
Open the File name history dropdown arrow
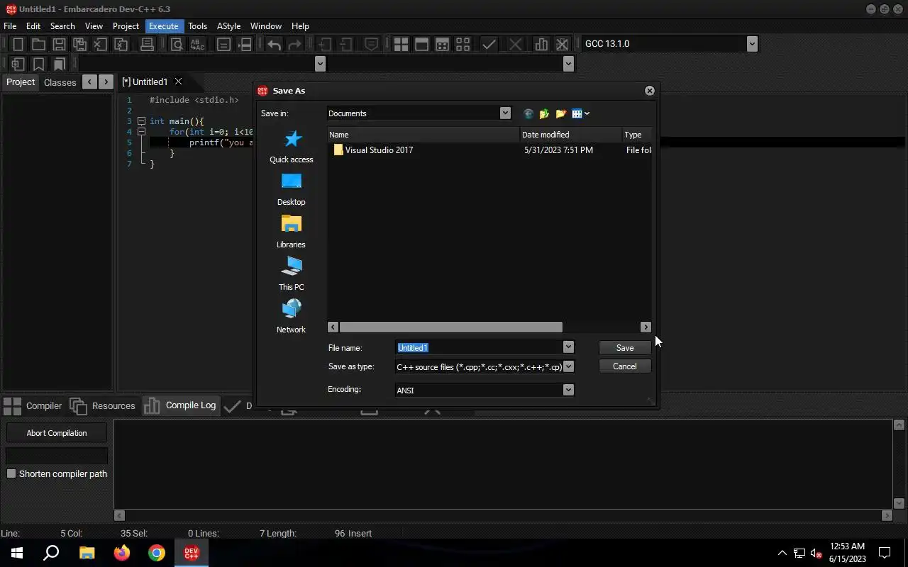(x=568, y=347)
